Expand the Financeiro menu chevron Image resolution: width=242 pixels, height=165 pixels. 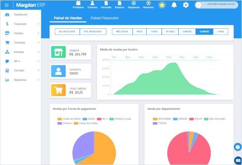point(38,24)
